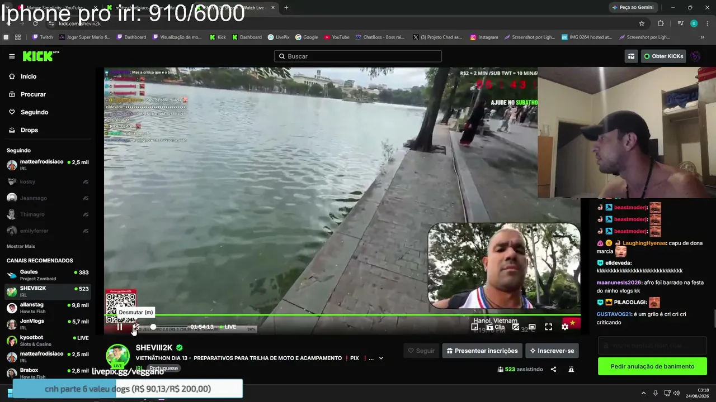Viewport: 716px width, 402px height.
Task: Click the Portuguese language tag
Action: point(163,368)
